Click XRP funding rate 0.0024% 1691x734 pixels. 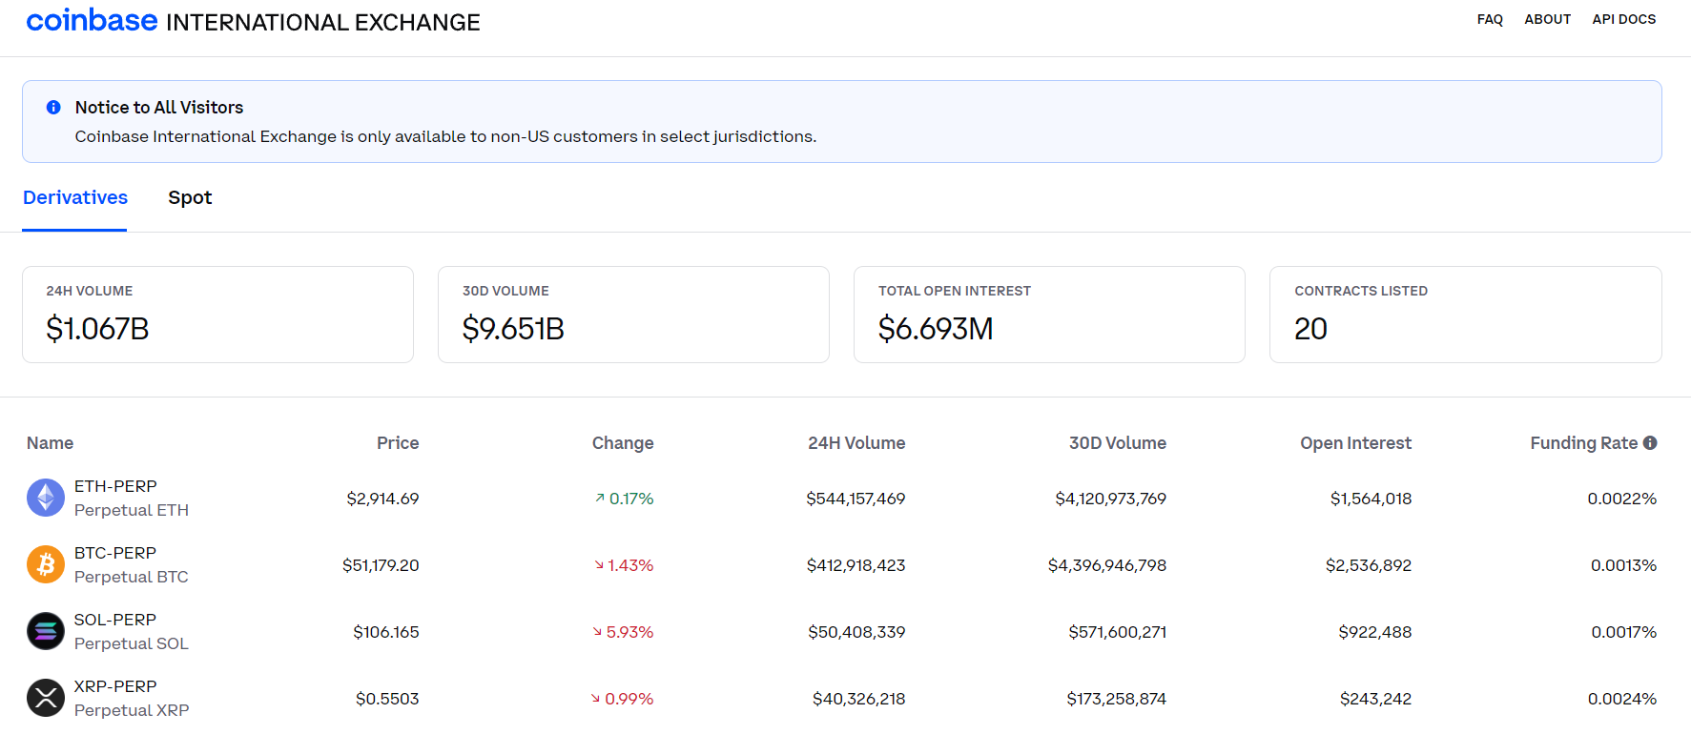(1622, 699)
